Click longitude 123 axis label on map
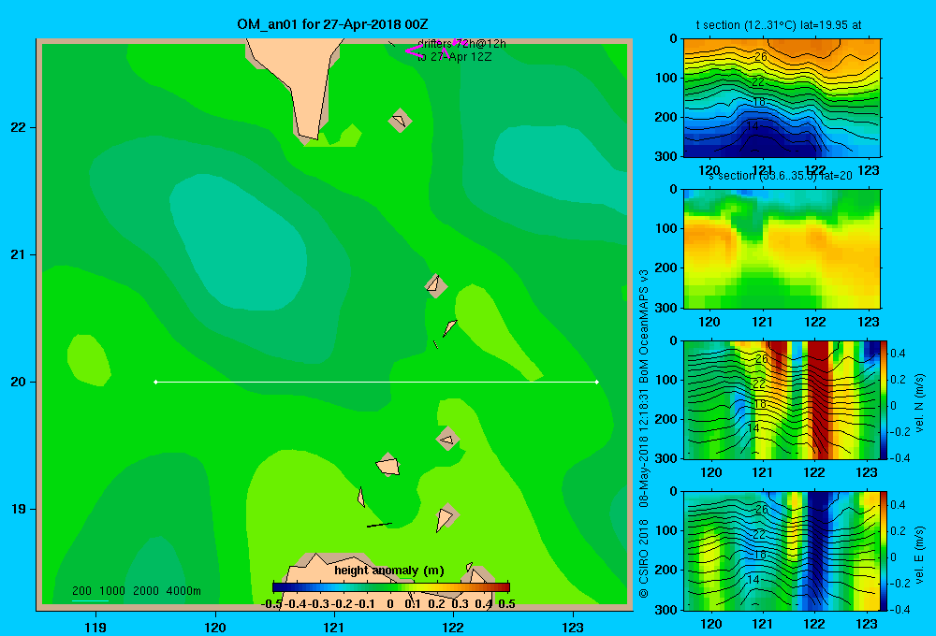The width and height of the screenshot is (936, 636). pyautogui.click(x=573, y=627)
